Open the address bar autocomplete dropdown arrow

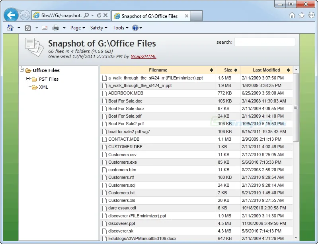click(92, 15)
